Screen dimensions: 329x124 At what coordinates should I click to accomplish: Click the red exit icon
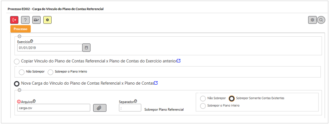pos(14,20)
